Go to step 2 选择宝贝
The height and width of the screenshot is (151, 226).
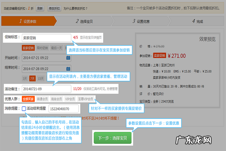84,21
